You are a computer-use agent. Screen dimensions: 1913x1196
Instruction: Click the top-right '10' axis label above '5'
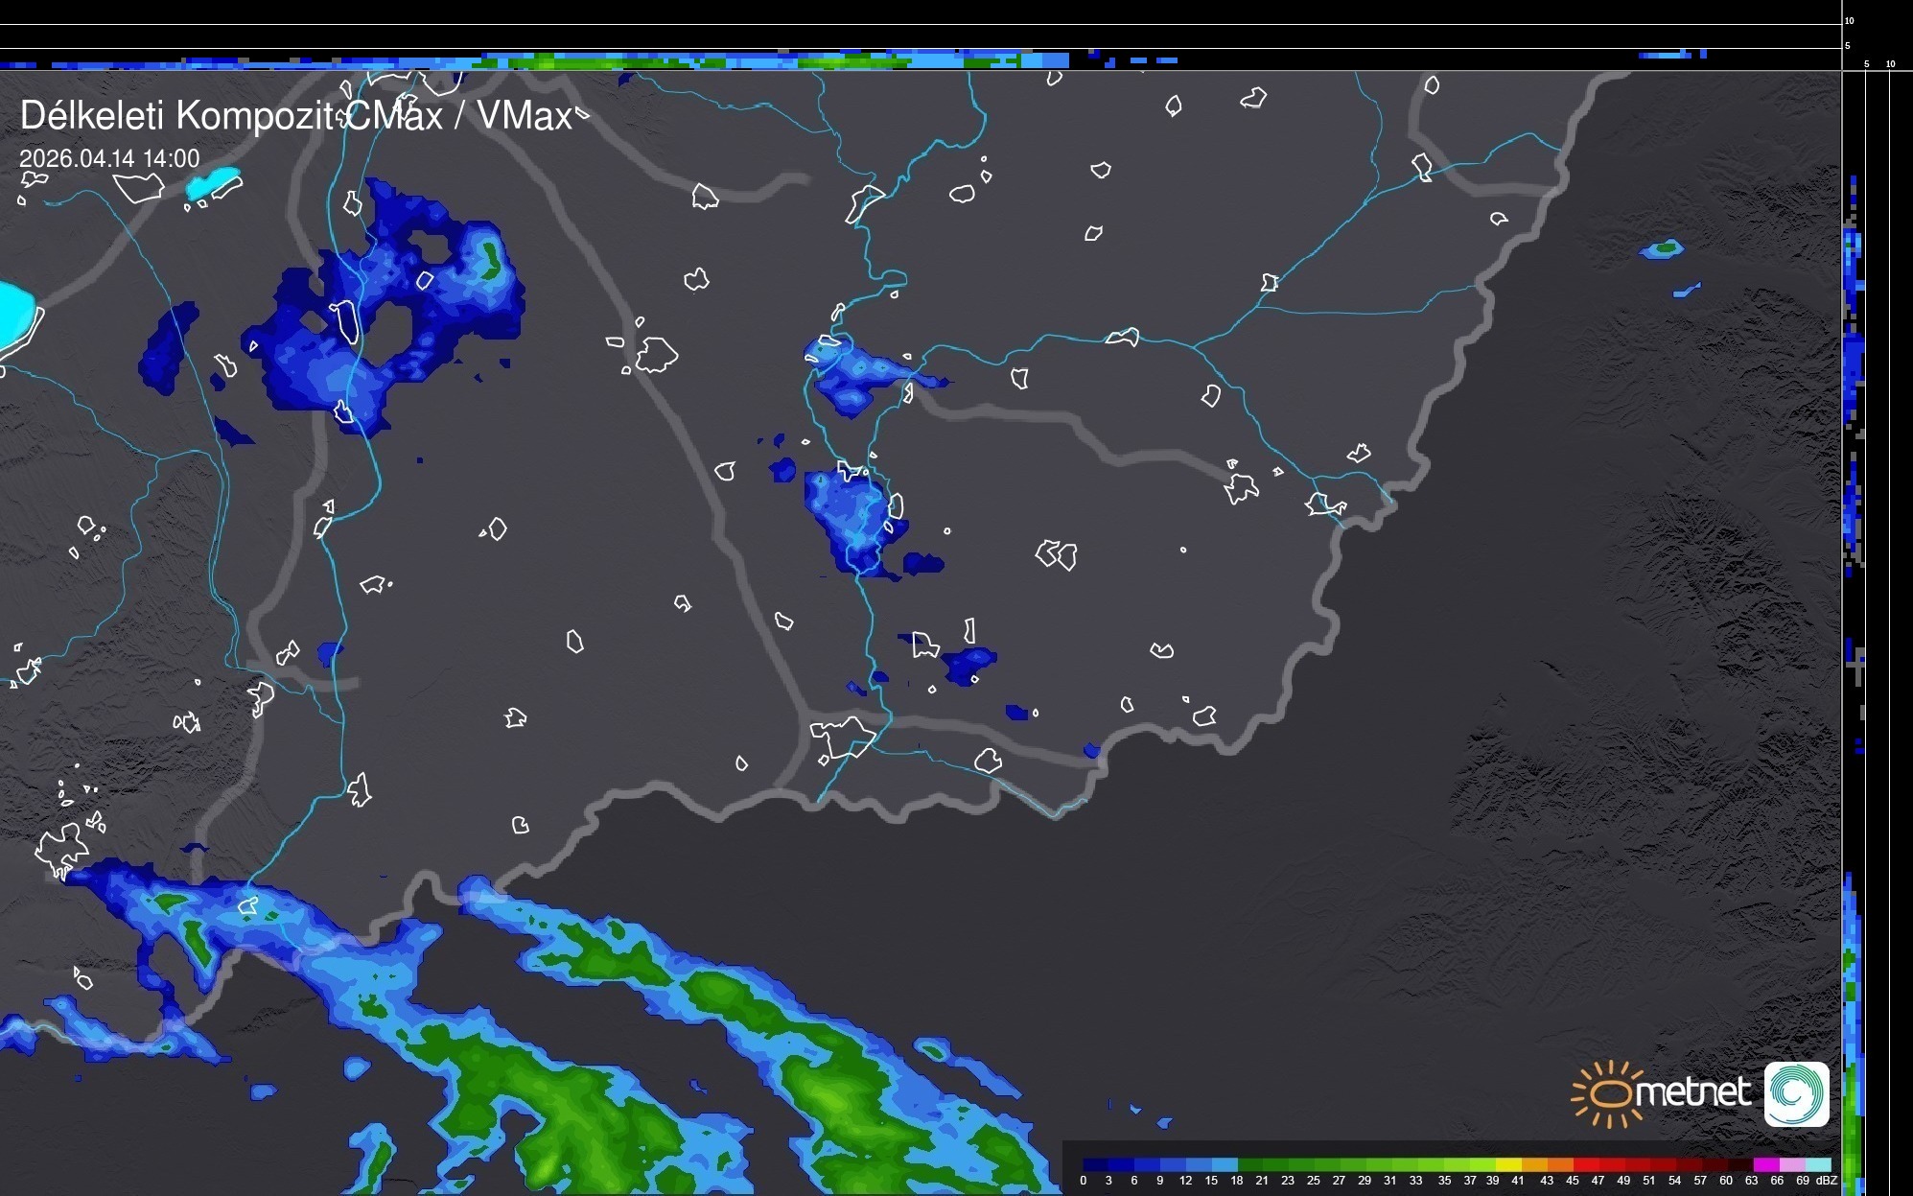pyautogui.click(x=1850, y=20)
